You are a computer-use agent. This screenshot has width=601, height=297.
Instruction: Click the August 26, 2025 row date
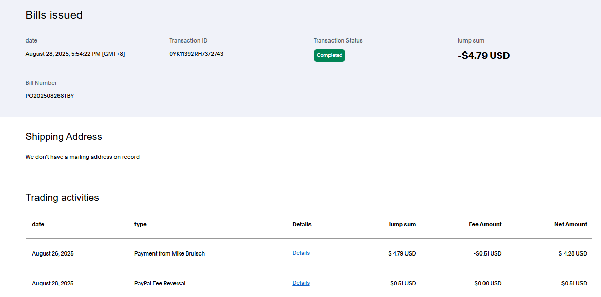[x=52, y=253]
